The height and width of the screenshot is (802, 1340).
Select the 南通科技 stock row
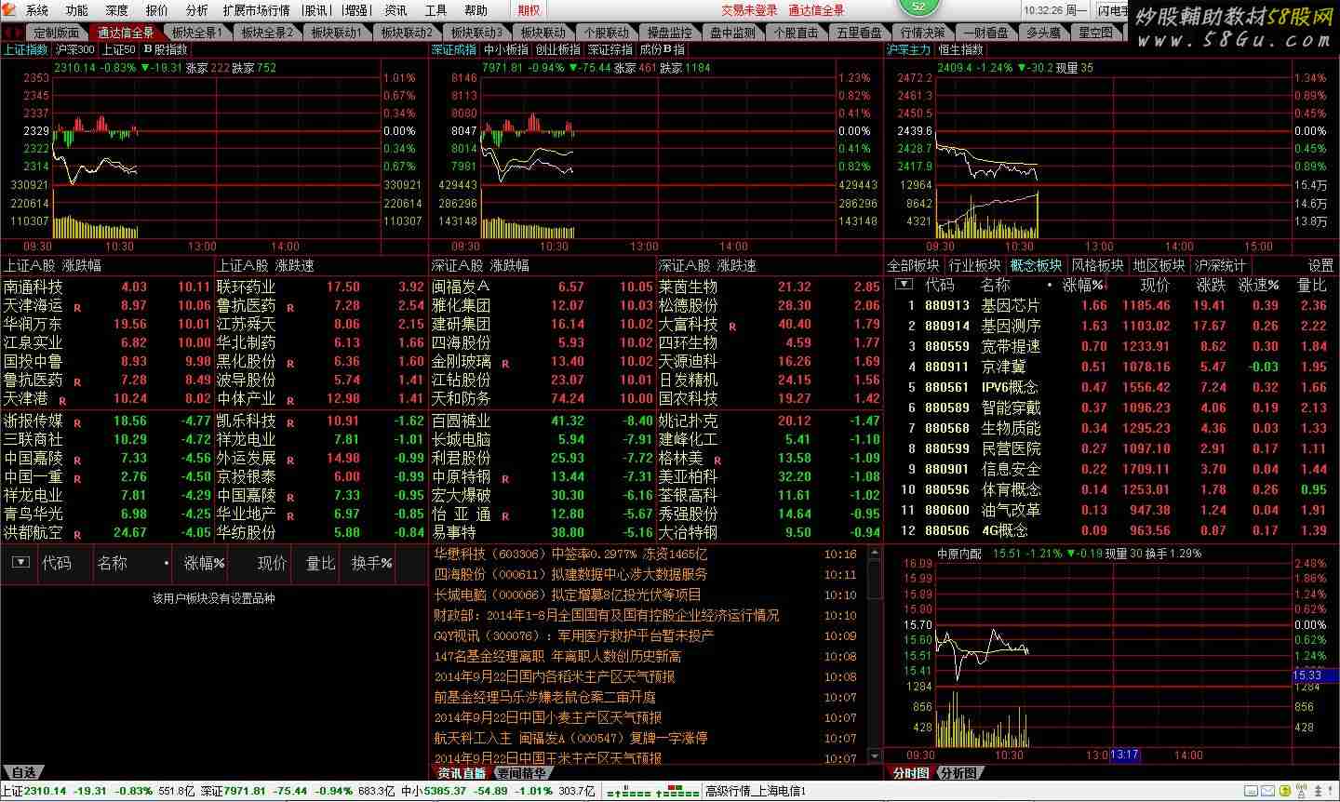coord(107,287)
